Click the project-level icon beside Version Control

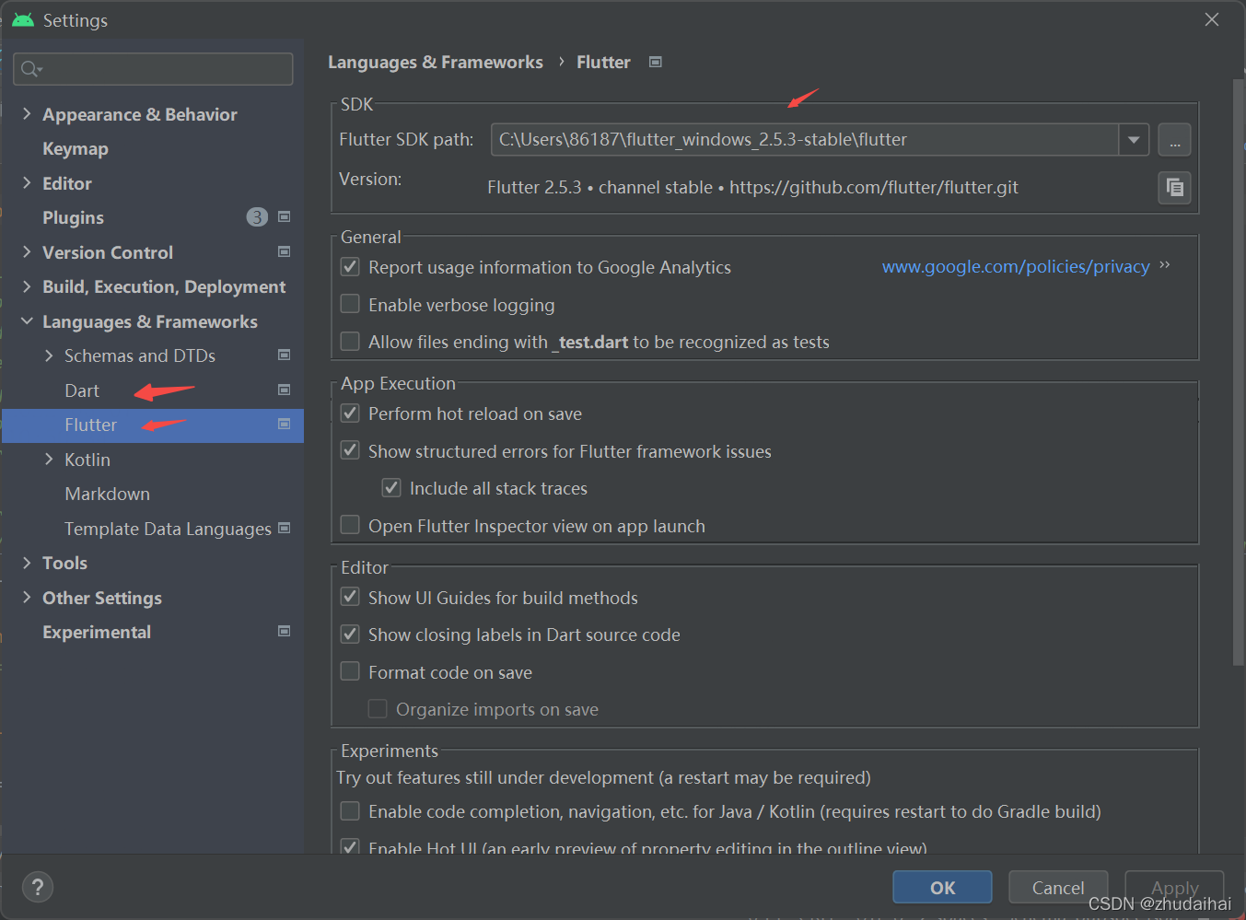click(x=285, y=251)
